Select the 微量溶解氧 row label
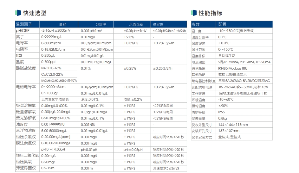This screenshot has height=173, width=299. click(x=26, y=112)
